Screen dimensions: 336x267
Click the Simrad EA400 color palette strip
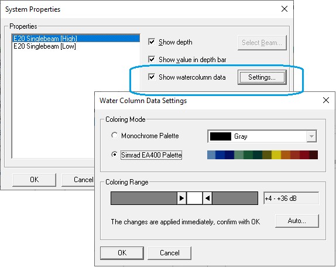(262, 155)
